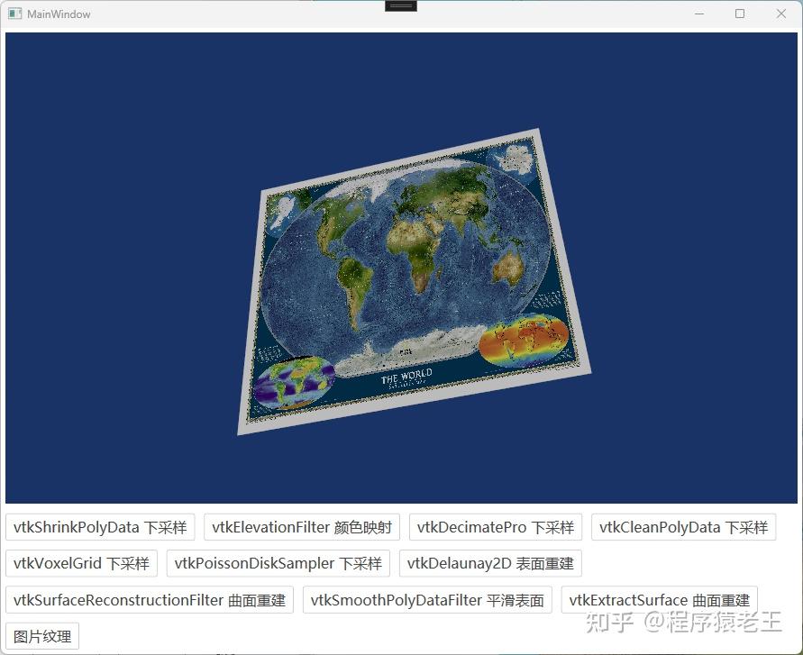Maximize the MainWindow window
Viewport: 803px width, 655px height.
(x=740, y=14)
